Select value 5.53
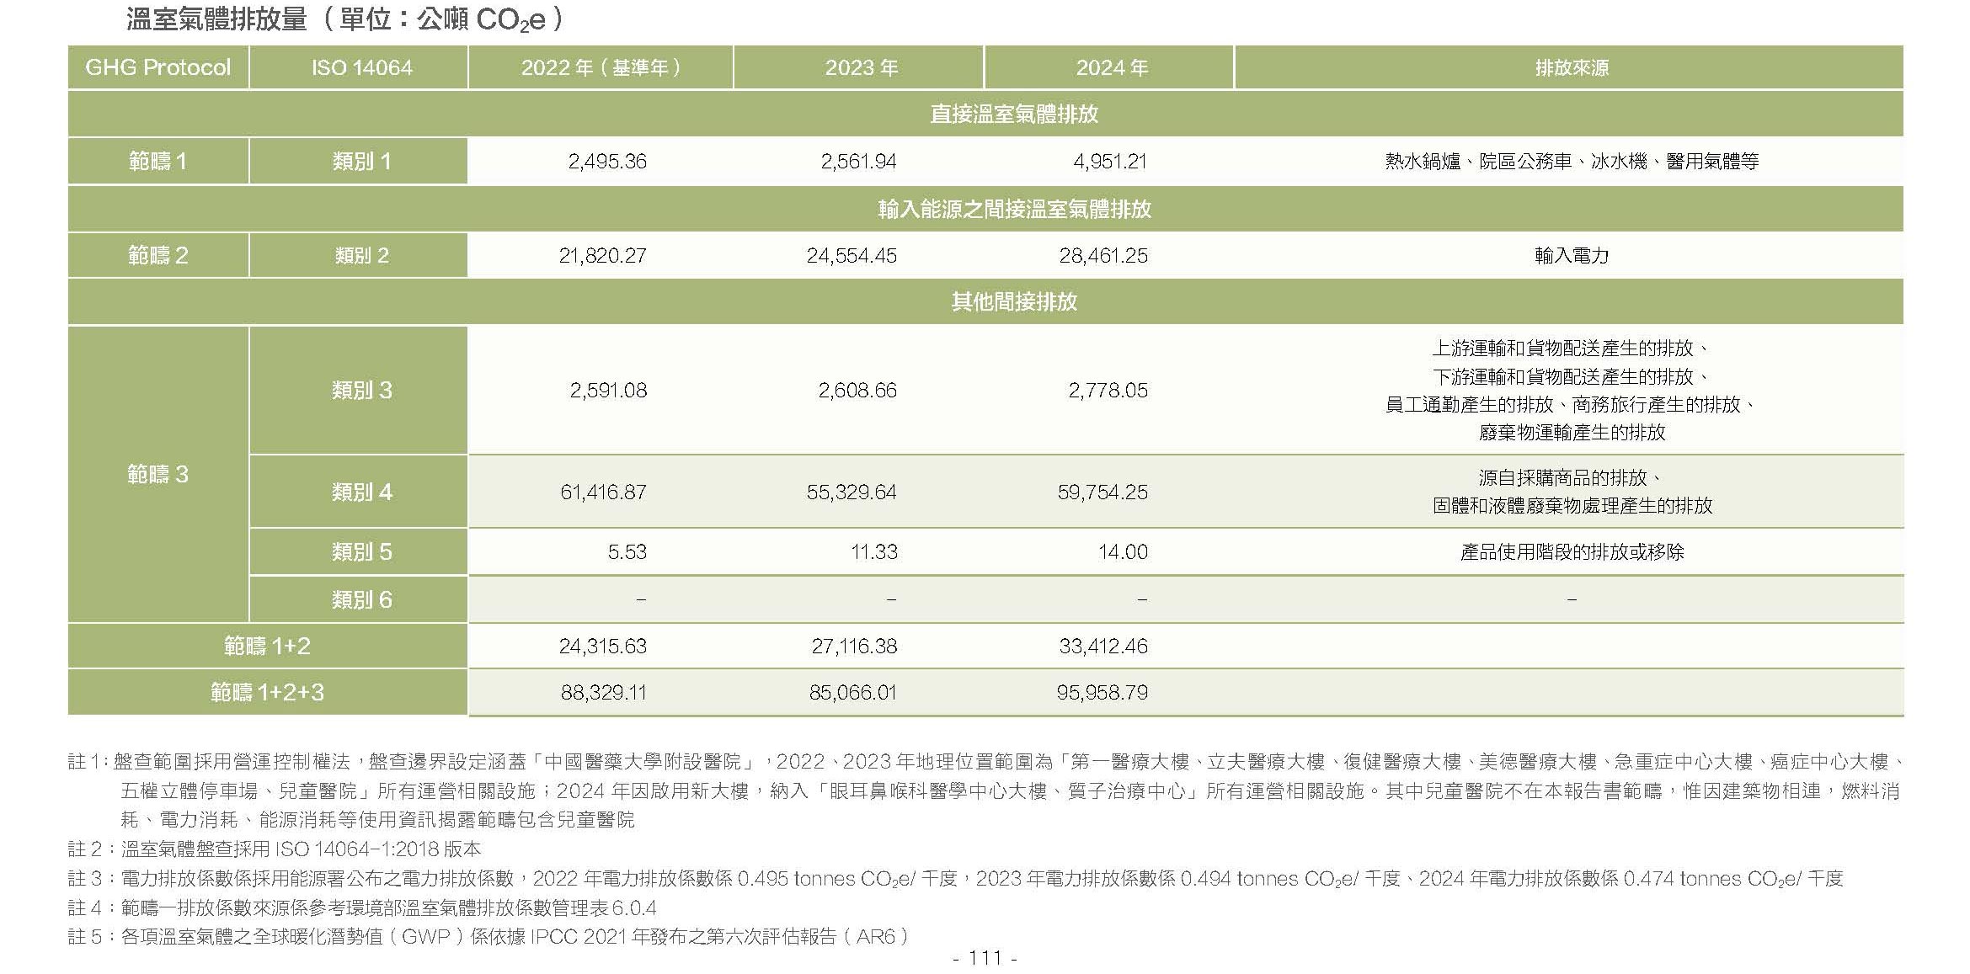 click(627, 551)
